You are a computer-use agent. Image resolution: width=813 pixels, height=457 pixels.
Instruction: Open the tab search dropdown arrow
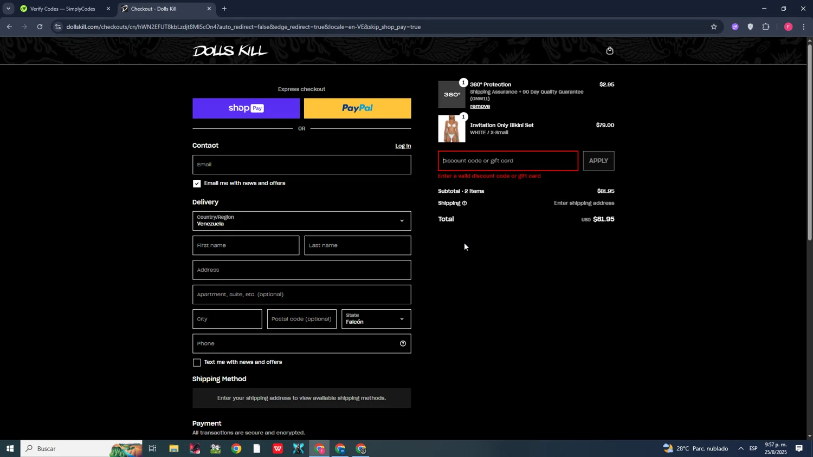coord(8,9)
